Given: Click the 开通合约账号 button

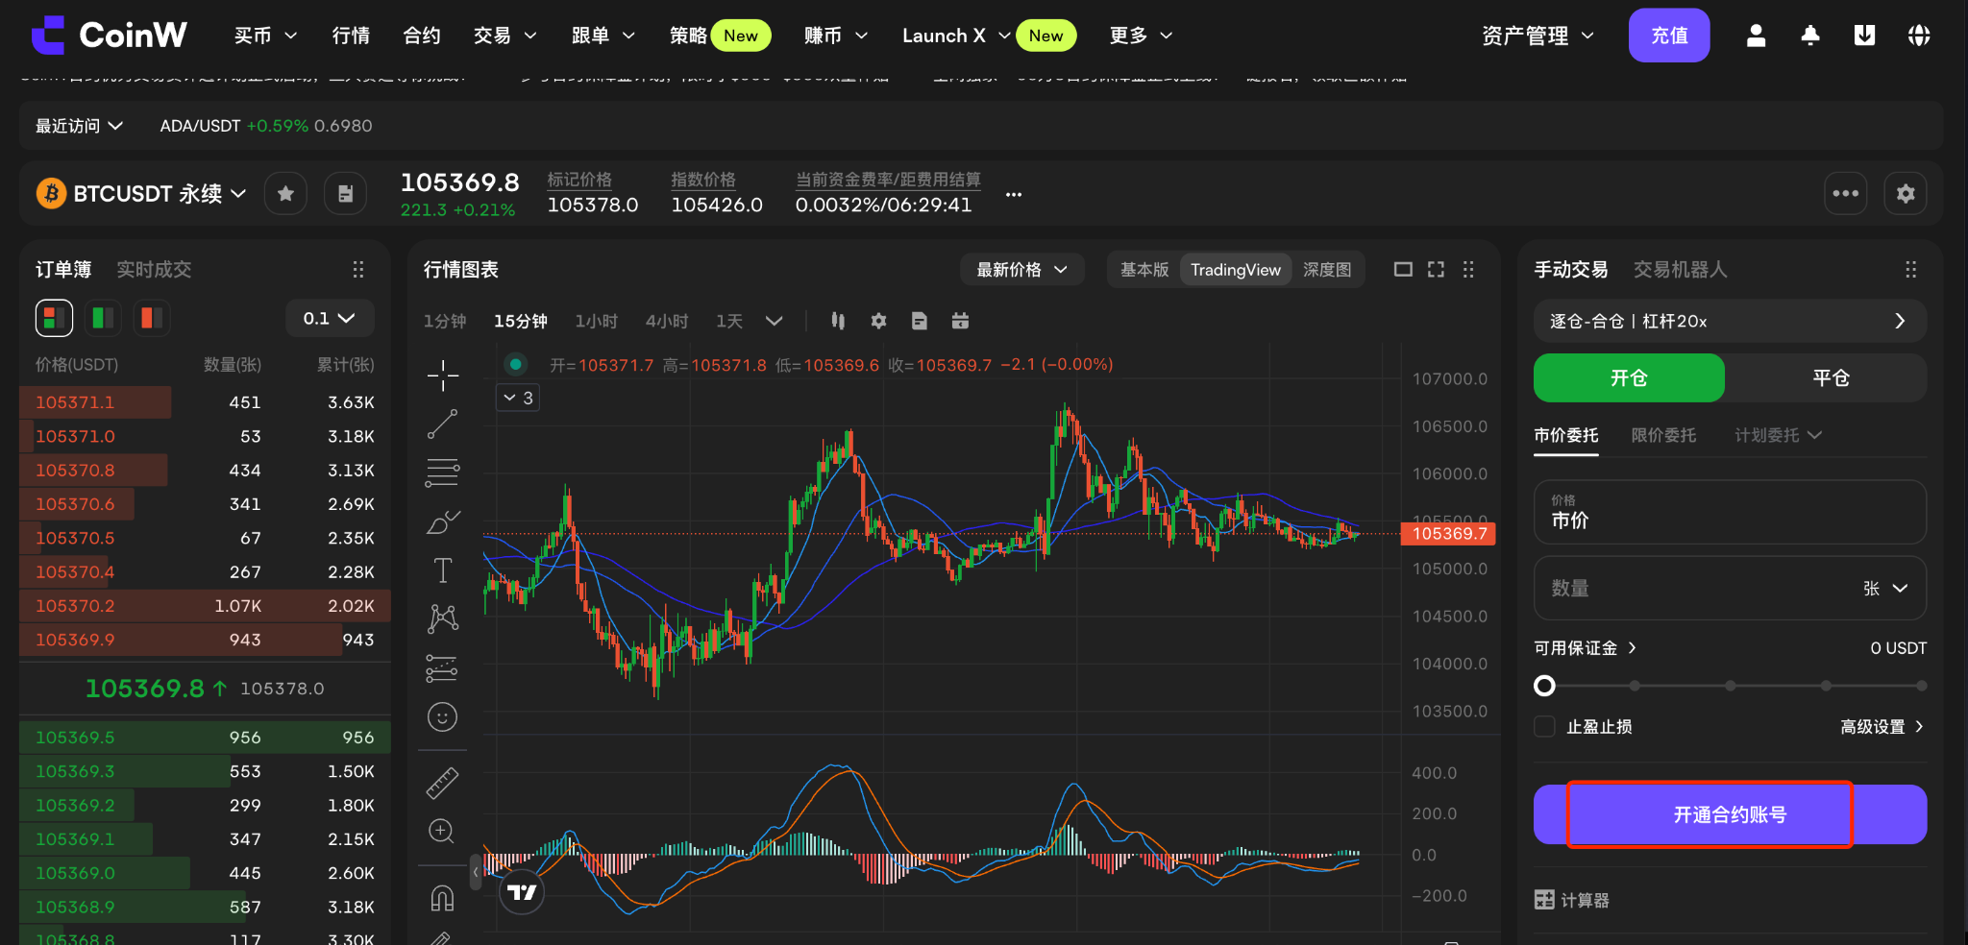Looking at the screenshot, I should coord(1730,814).
